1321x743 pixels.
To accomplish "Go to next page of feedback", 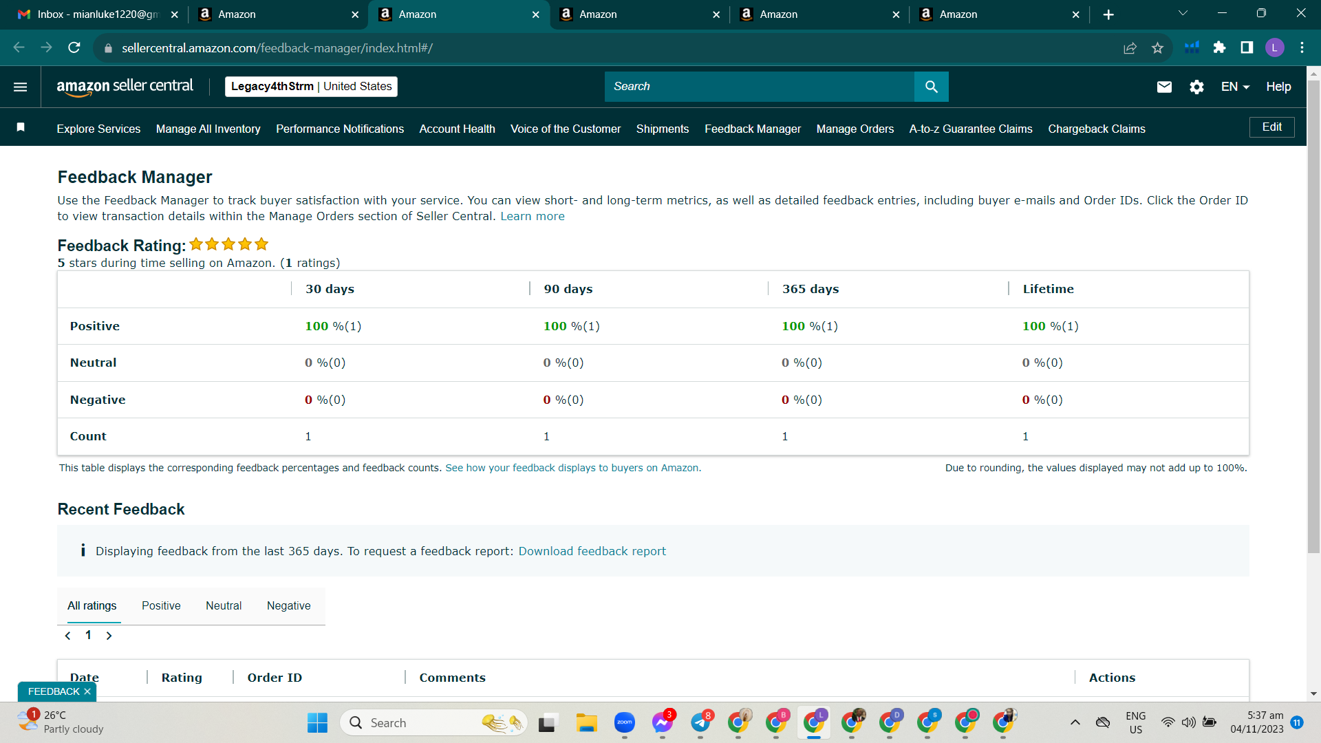I will (x=109, y=636).
